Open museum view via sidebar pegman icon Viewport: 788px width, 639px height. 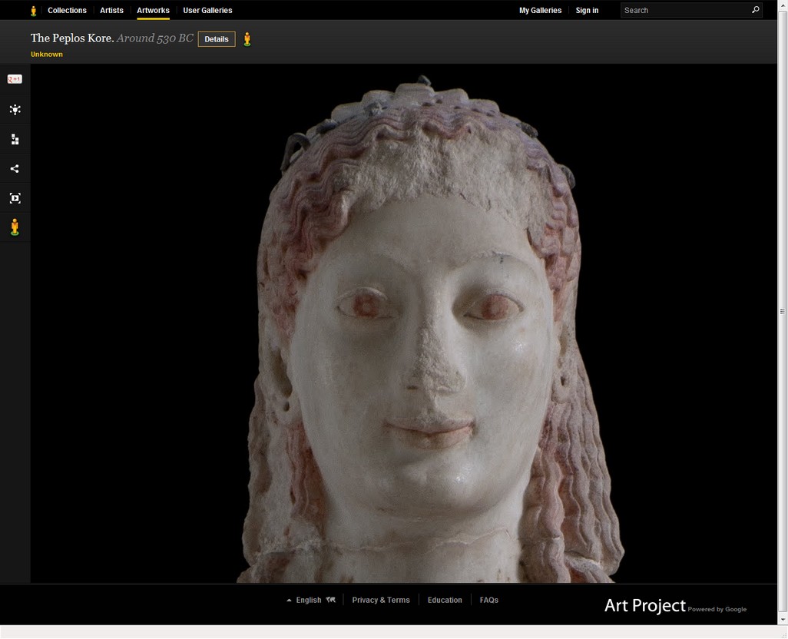15,227
